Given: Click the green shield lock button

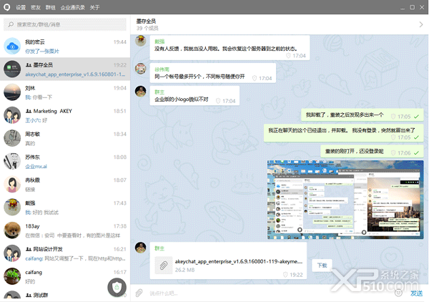Looking at the screenshot, I should tap(117, 287).
